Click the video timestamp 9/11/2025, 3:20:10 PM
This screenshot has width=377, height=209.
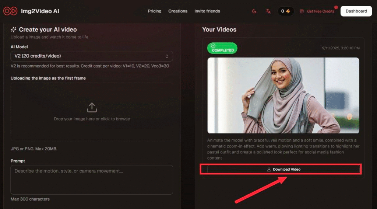(341, 48)
